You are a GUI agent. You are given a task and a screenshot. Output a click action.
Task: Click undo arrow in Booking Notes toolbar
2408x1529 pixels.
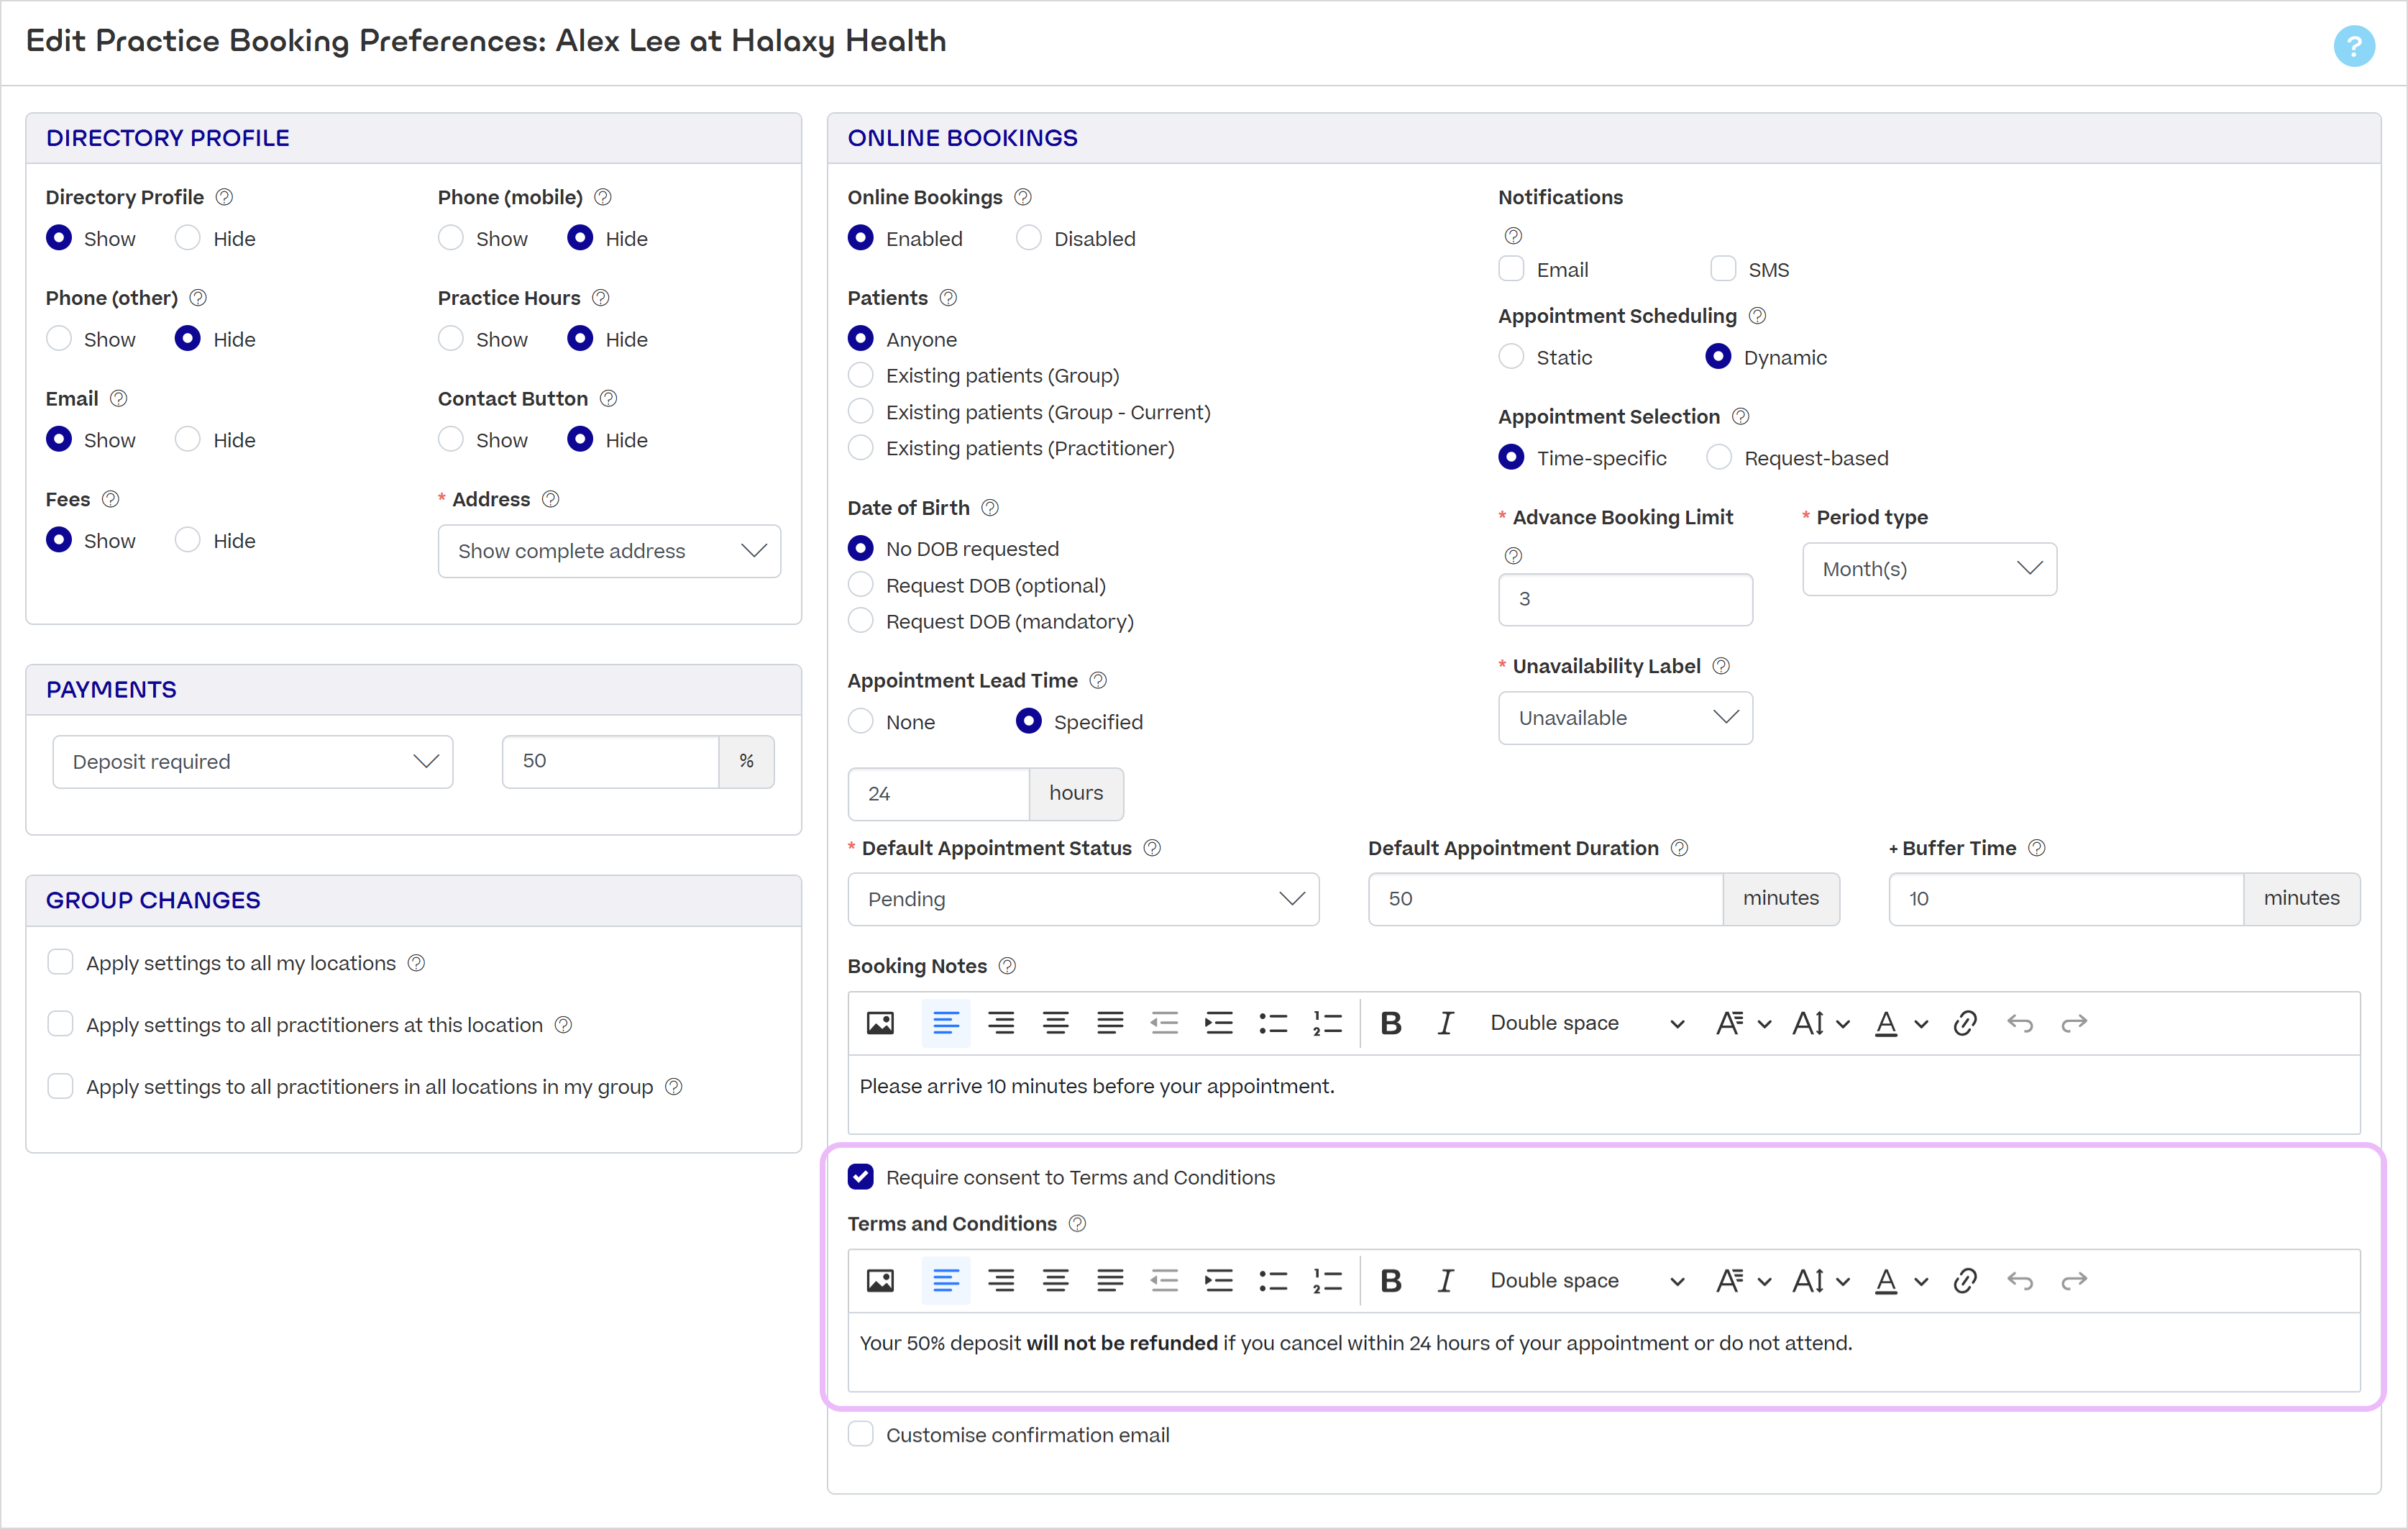point(2019,1023)
